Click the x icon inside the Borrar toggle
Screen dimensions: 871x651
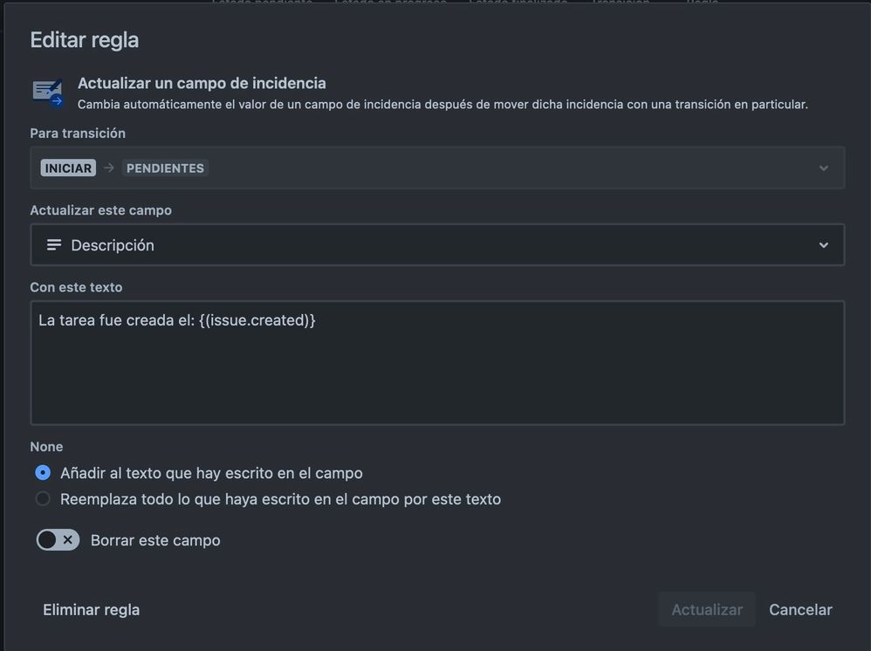(66, 539)
